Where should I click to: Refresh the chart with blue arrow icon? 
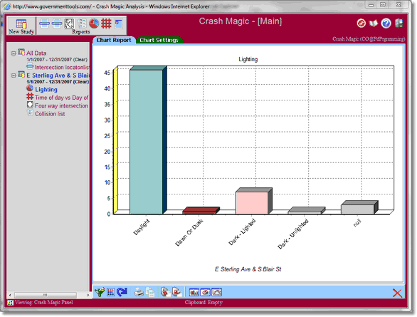[x=122, y=292]
